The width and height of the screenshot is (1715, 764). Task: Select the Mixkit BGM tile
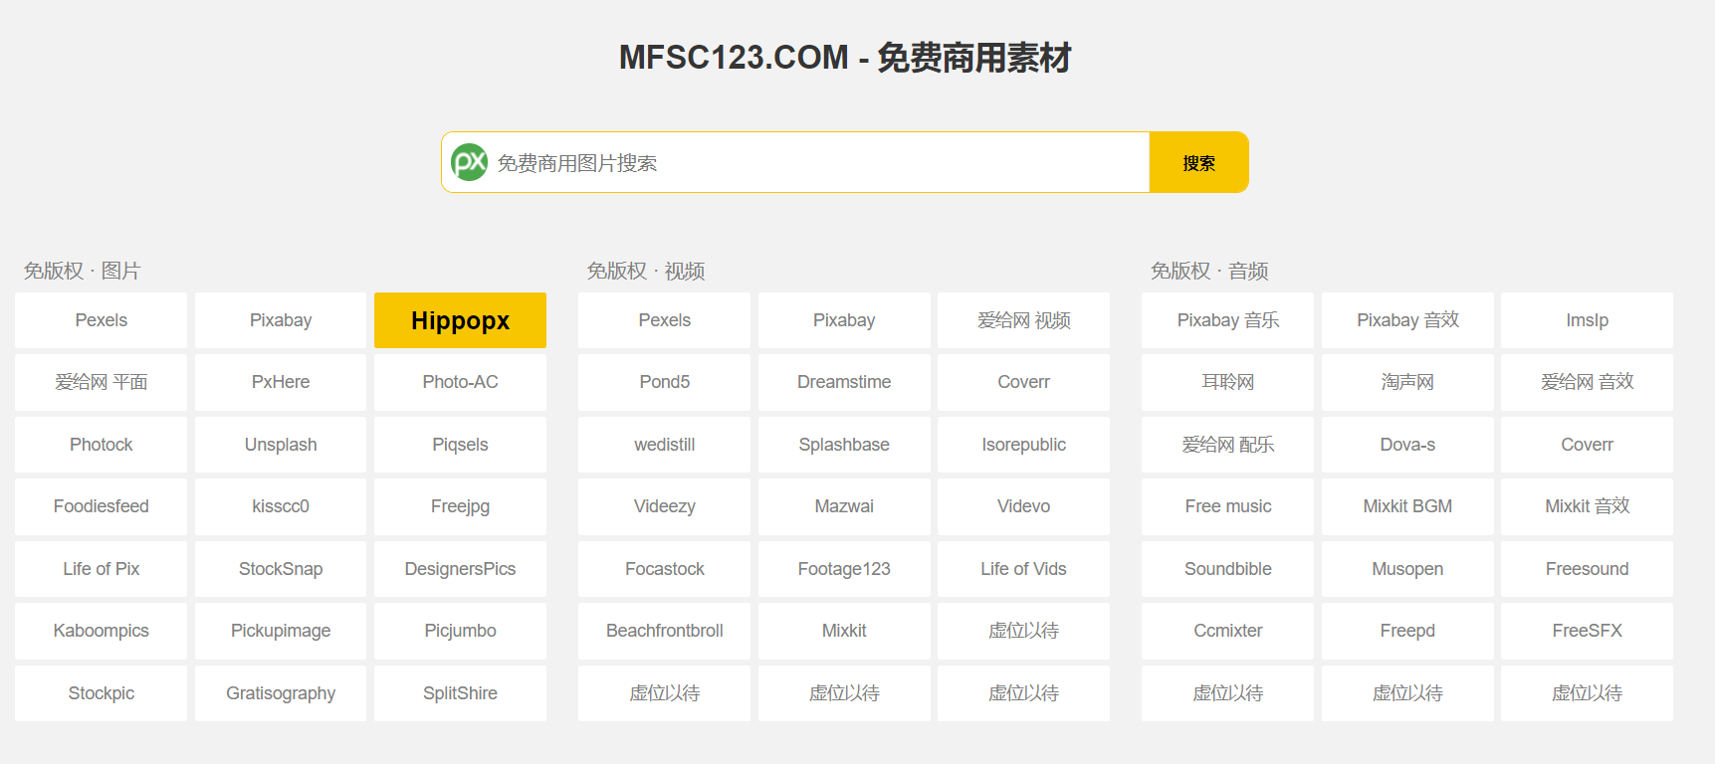coord(1407,506)
